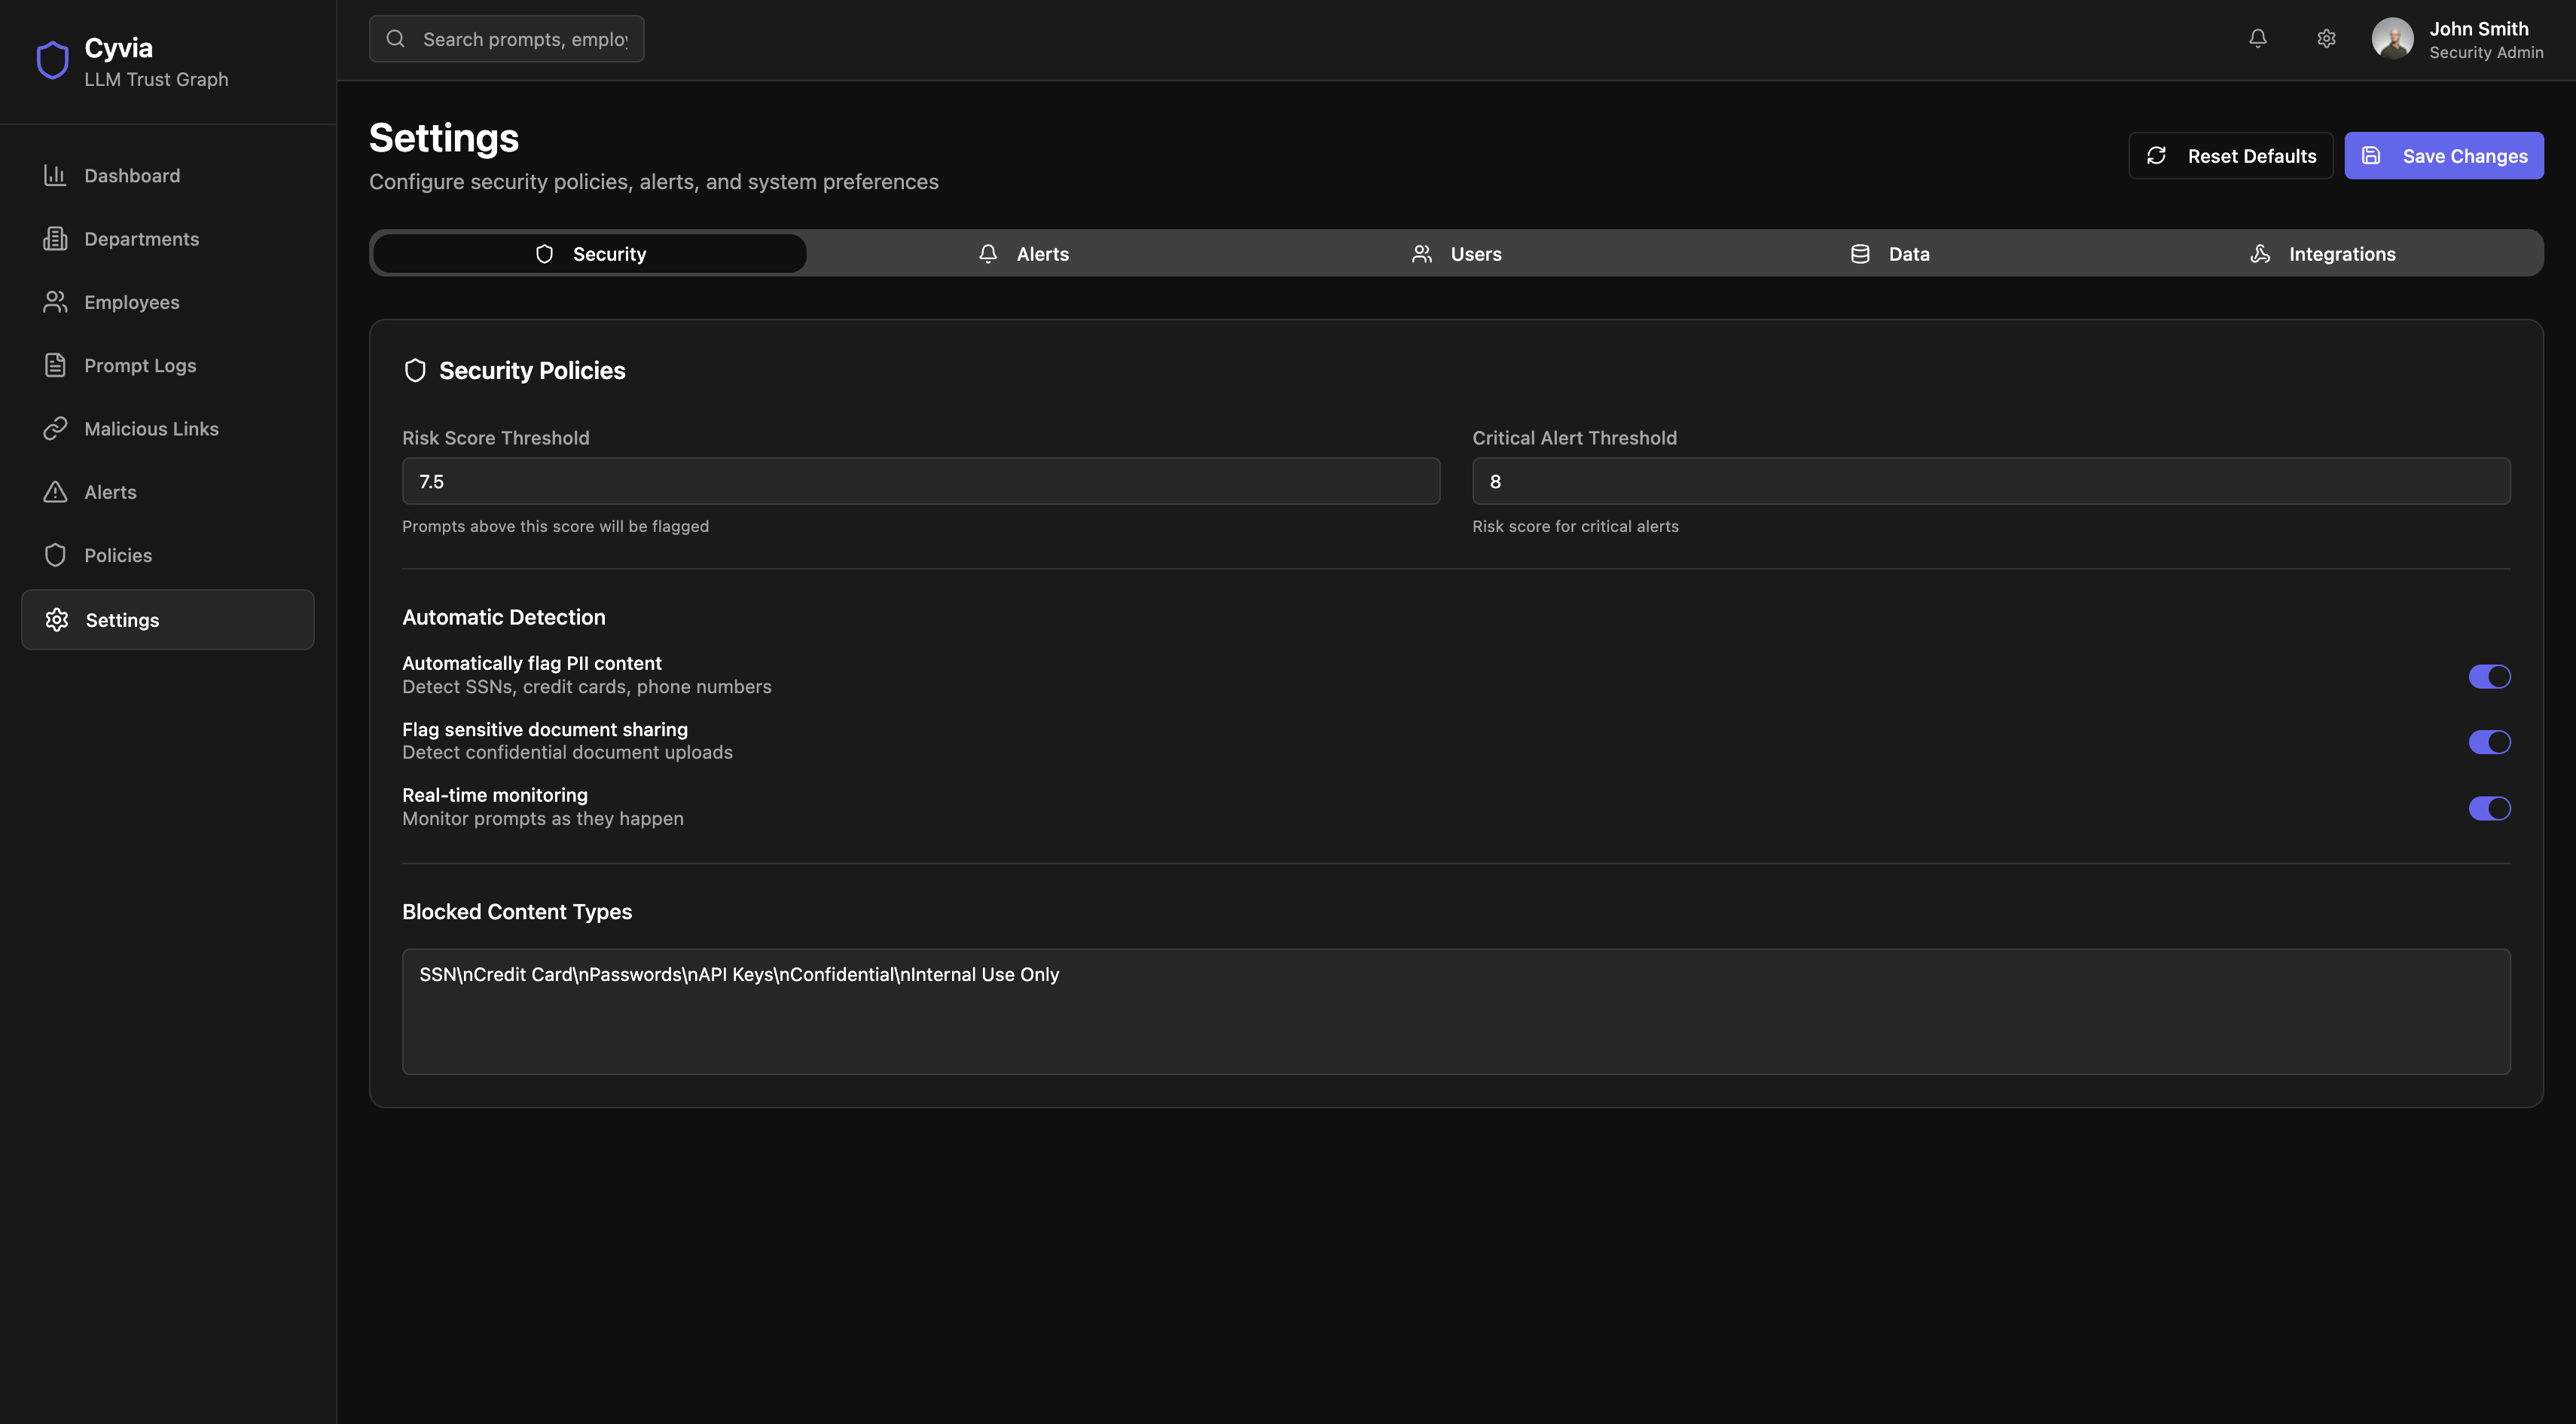Click the Cyvia shield logo
2576x1424 pixels.
tap(53, 61)
